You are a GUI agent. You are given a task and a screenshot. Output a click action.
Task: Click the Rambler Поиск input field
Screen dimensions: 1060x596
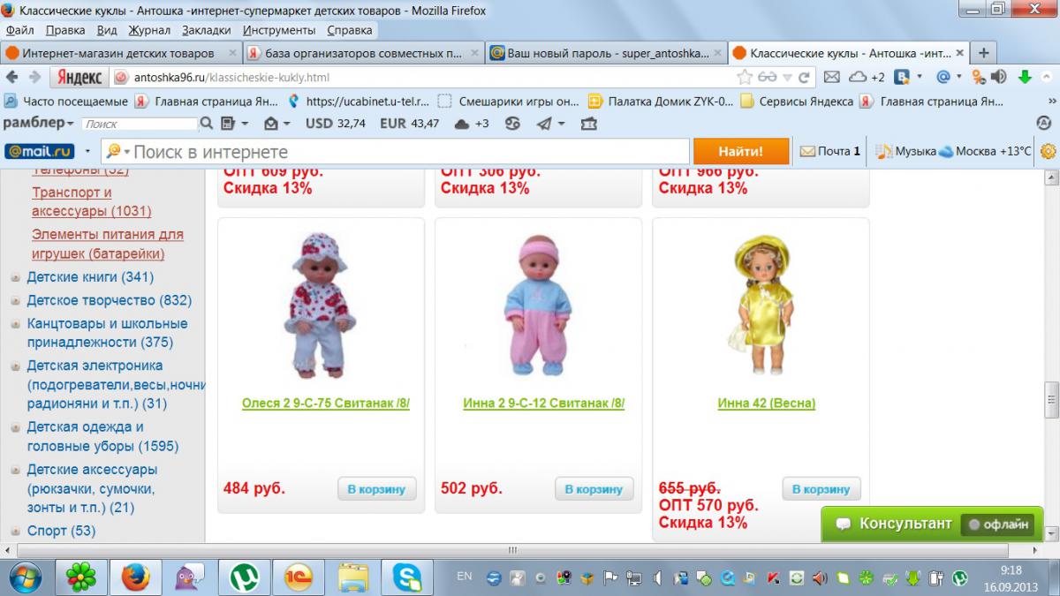141,124
